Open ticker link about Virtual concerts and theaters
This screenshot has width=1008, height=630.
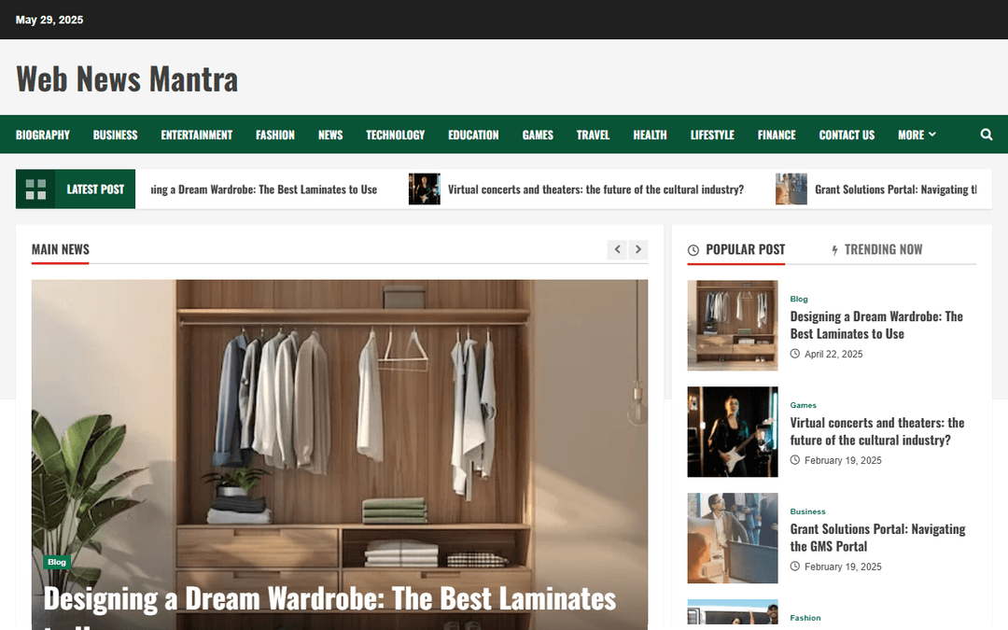(595, 189)
